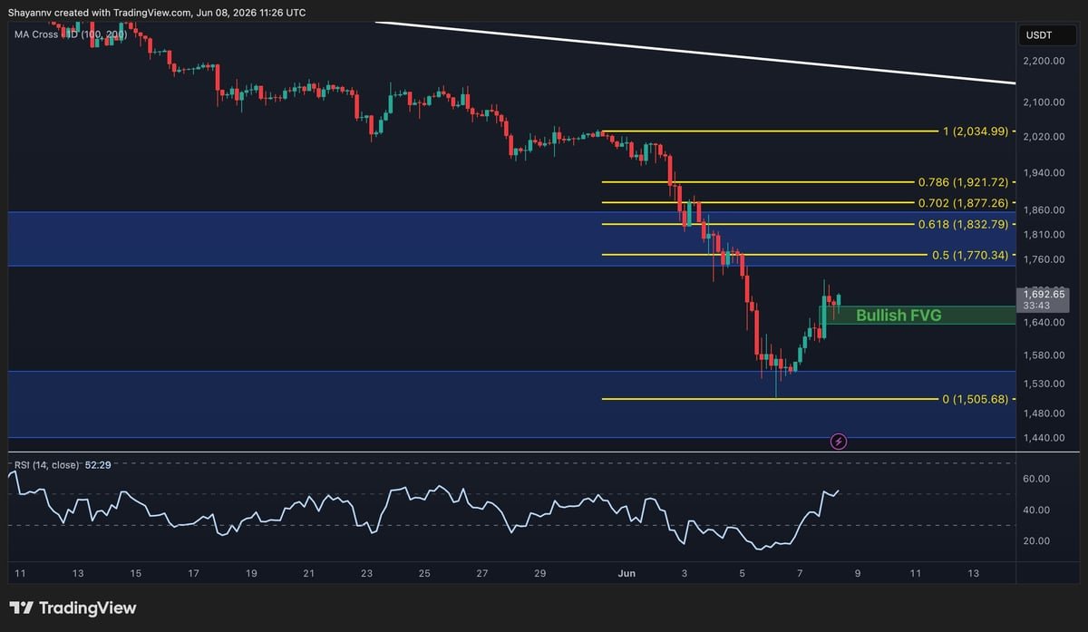Click the 2,020.00 price axis label
This screenshot has height=632, width=1088.
(x=1044, y=137)
